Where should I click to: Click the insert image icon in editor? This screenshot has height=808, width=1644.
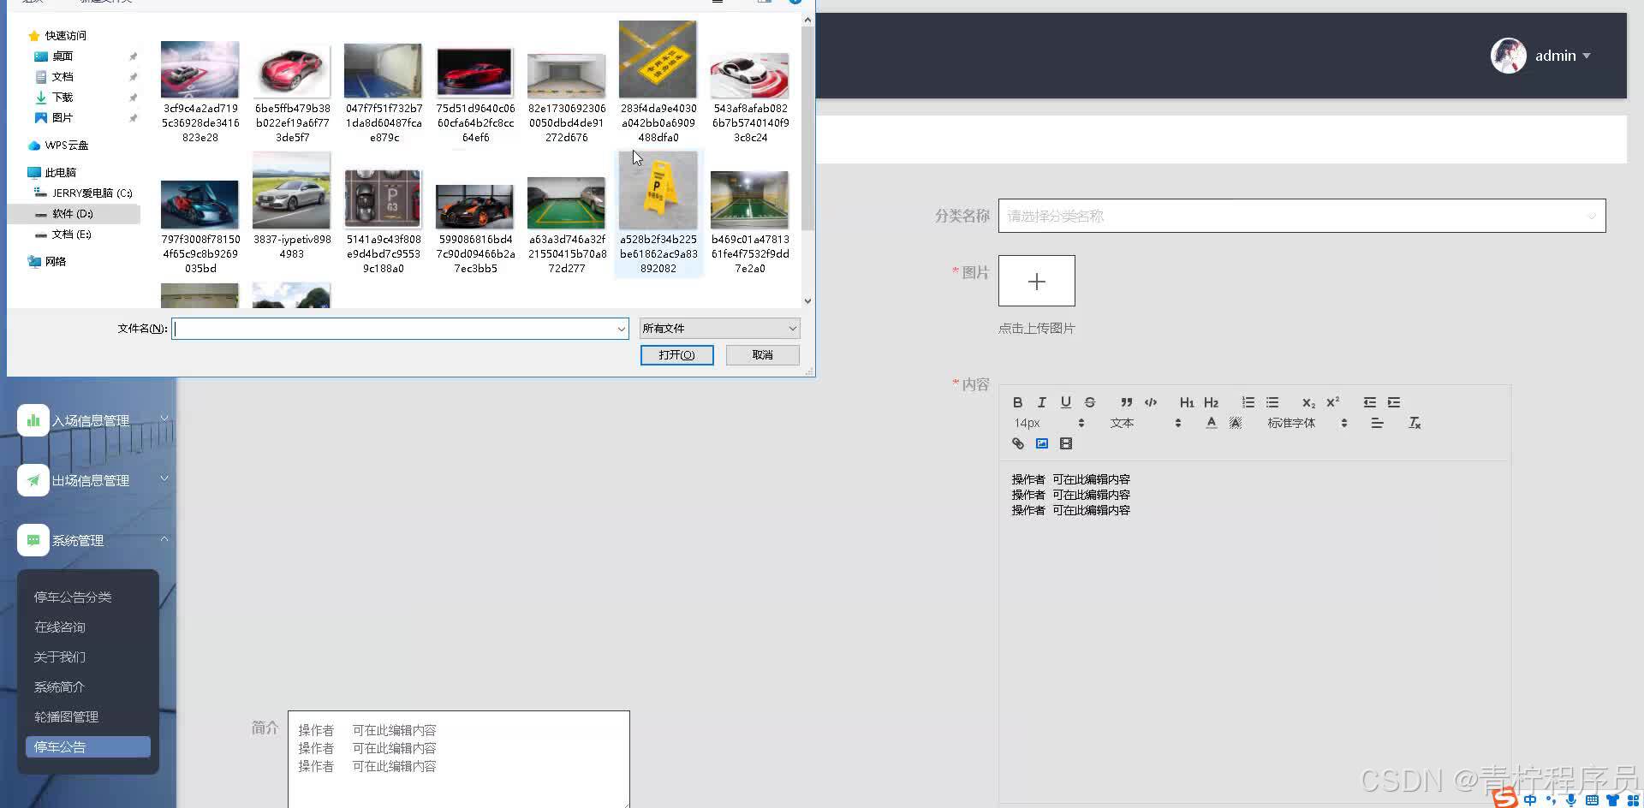(x=1041, y=443)
